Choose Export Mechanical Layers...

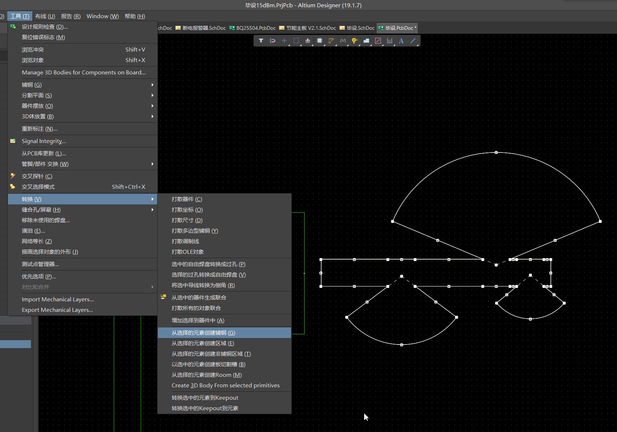tap(83, 310)
